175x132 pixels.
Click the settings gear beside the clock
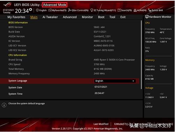pyautogui.click(x=30, y=10)
